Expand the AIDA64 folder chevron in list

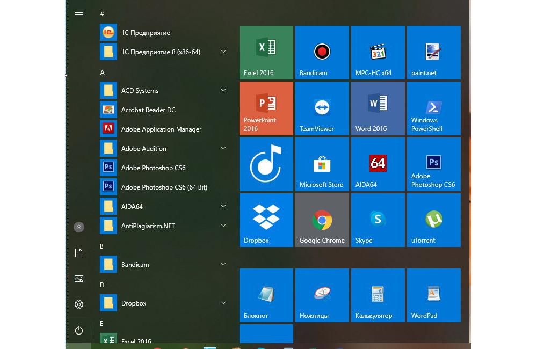223,206
